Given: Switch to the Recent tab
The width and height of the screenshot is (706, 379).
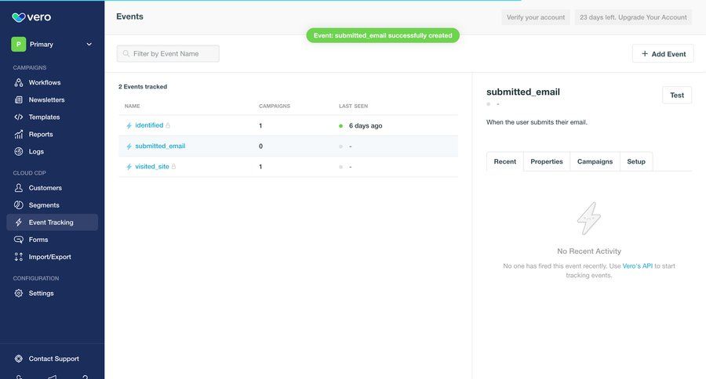Looking at the screenshot, I should [504, 161].
